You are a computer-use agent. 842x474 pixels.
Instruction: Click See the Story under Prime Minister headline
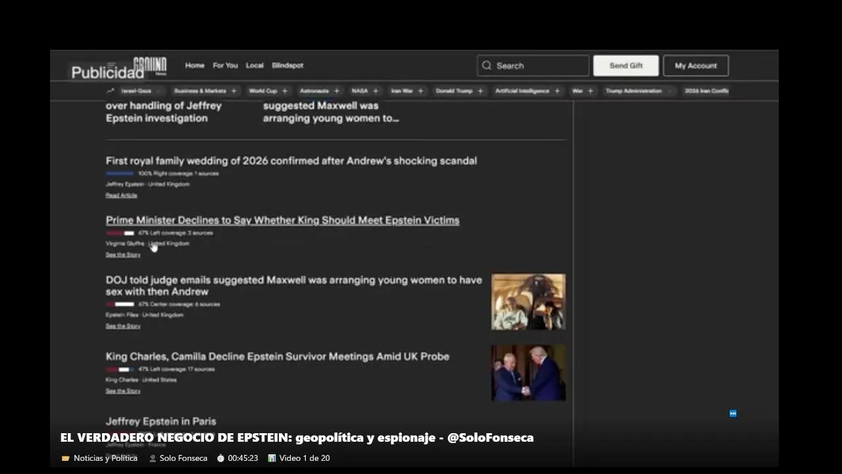click(x=123, y=254)
